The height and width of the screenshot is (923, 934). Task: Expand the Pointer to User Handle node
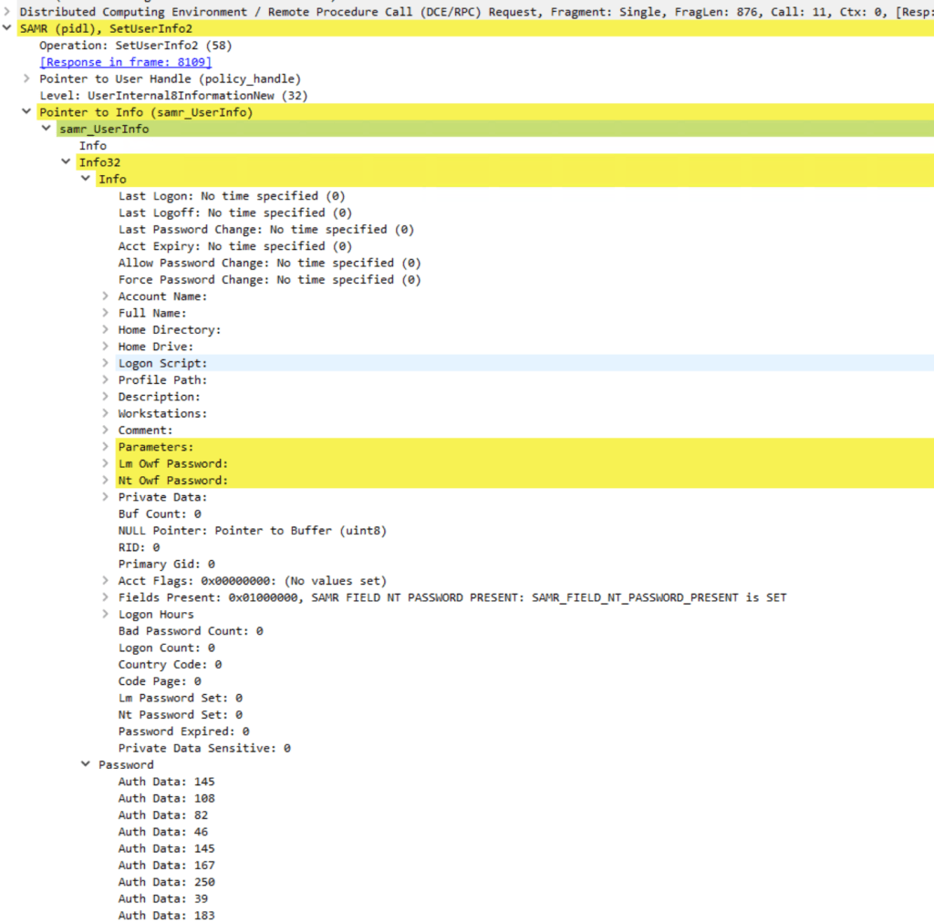coord(26,79)
